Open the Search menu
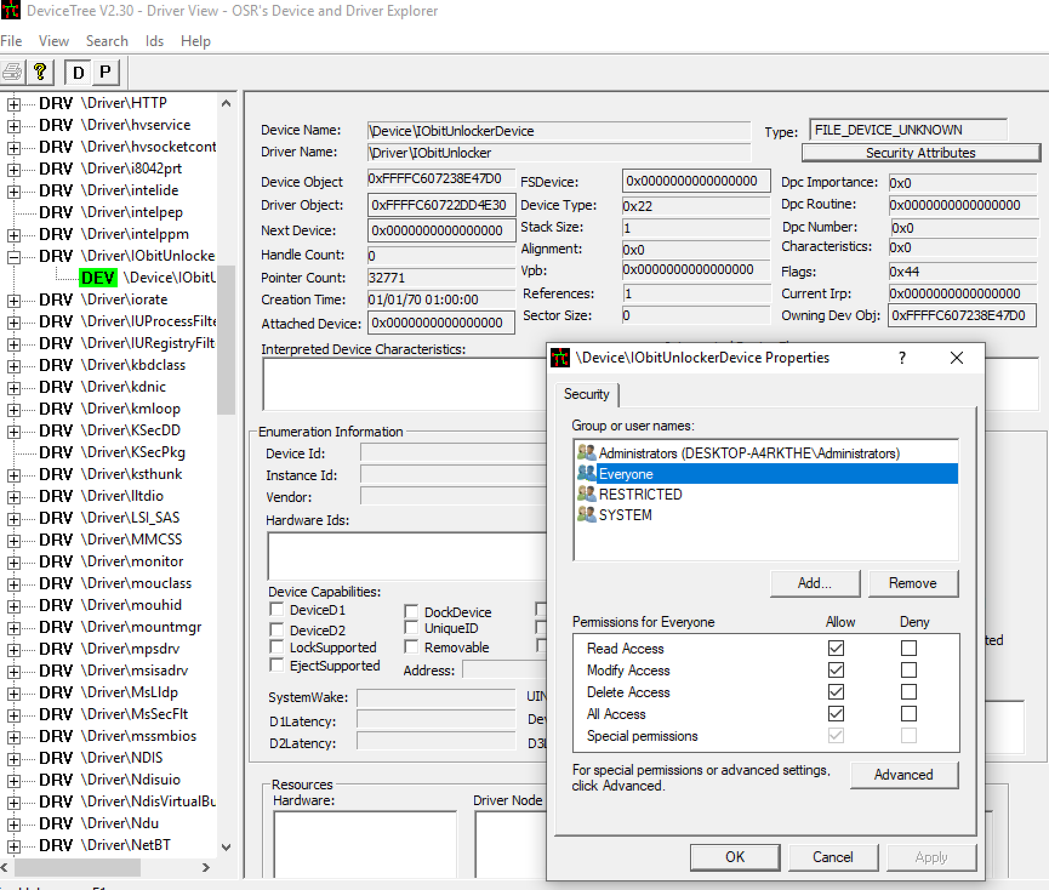The image size is (1049, 890). [x=107, y=41]
